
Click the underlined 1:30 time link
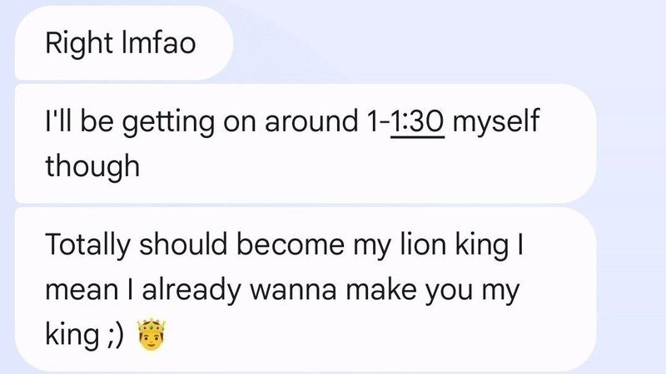click(418, 125)
